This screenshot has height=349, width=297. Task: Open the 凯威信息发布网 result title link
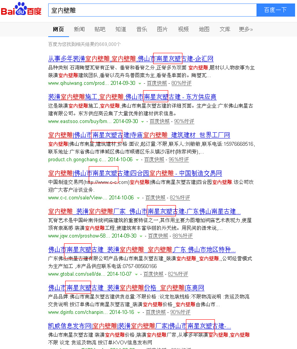(x=139, y=326)
